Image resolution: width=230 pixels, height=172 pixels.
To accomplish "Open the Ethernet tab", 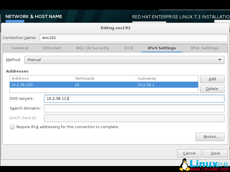I will (x=52, y=48).
